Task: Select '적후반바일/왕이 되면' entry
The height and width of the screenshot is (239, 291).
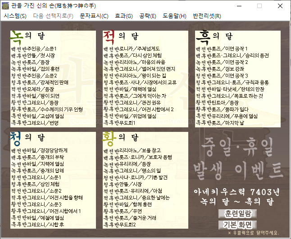Action: click(35, 96)
